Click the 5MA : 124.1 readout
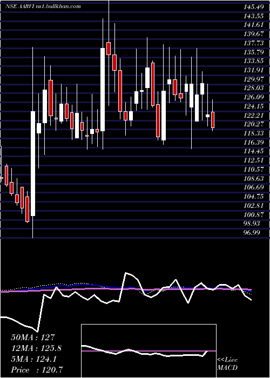270x378 pixels. click(x=33, y=359)
